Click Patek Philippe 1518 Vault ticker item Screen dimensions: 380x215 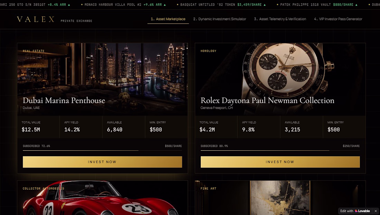pyautogui.click(x=317, y=5)
